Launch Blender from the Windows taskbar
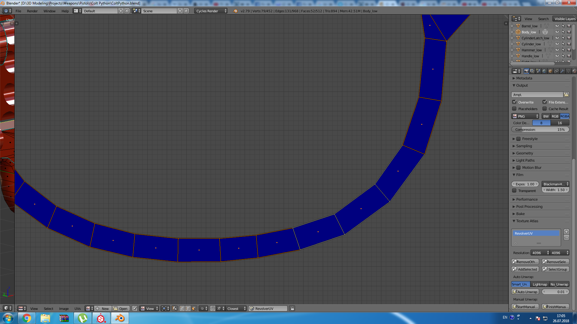577x324 pixels. coord(120,318)
